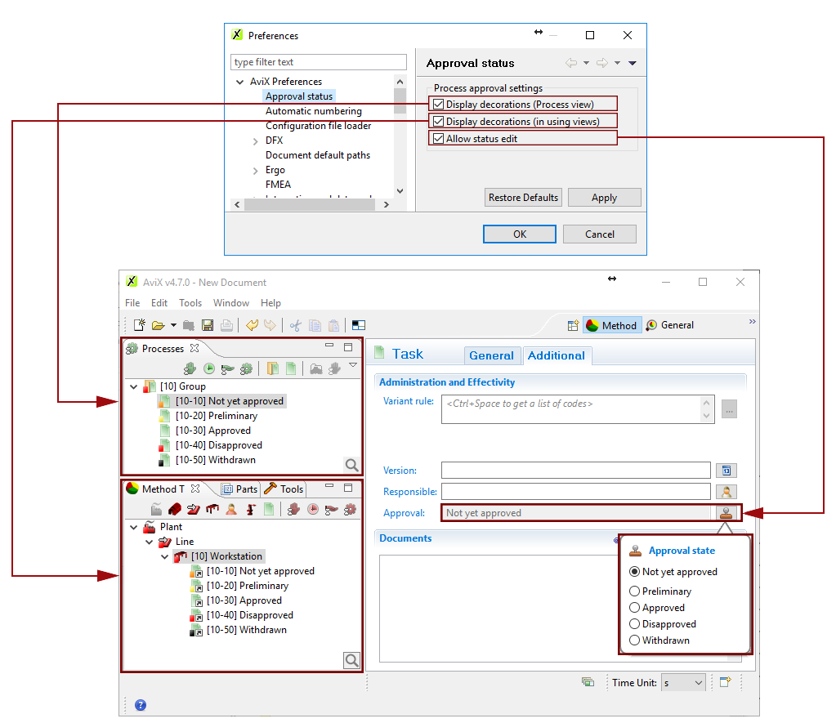Screen dimensions: 836x723
Task: Open the approval state stamp icon
Action: 726,513
